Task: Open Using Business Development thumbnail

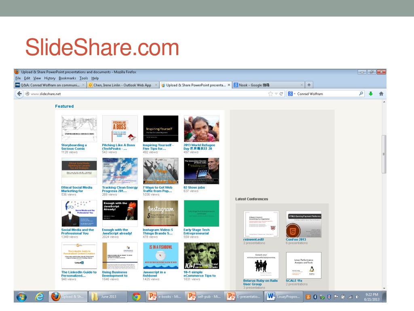Action: coord(120,256)
